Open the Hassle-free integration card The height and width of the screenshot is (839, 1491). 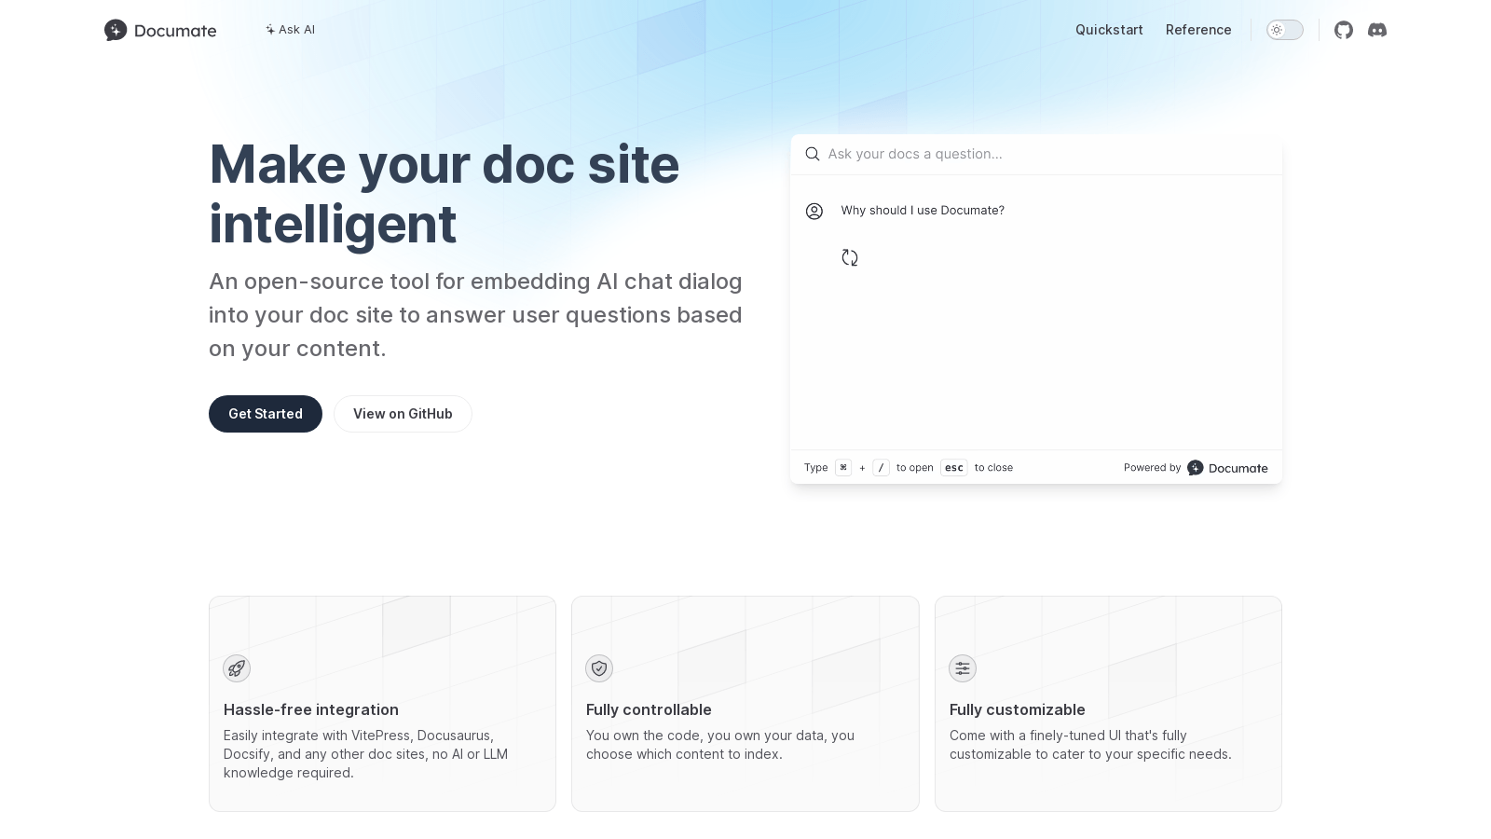coord(382,704)
